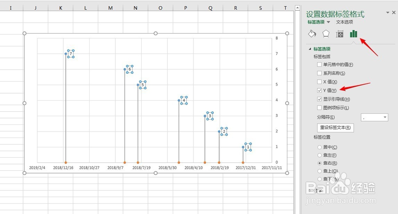Click axis date label 2017/11/11
Screen dimensions: 398x214
[x=271, y=168]
